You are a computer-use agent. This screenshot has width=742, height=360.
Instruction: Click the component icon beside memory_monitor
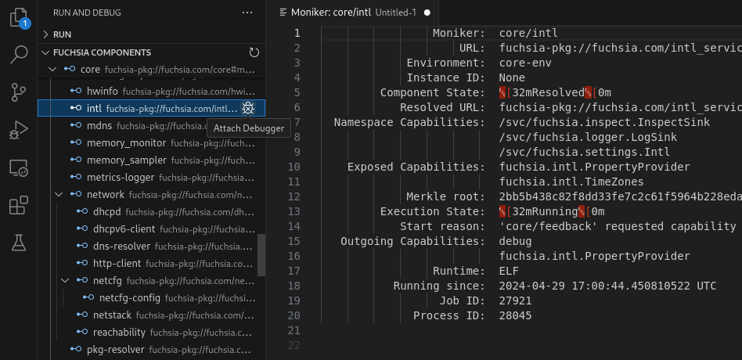coord(75,143)
